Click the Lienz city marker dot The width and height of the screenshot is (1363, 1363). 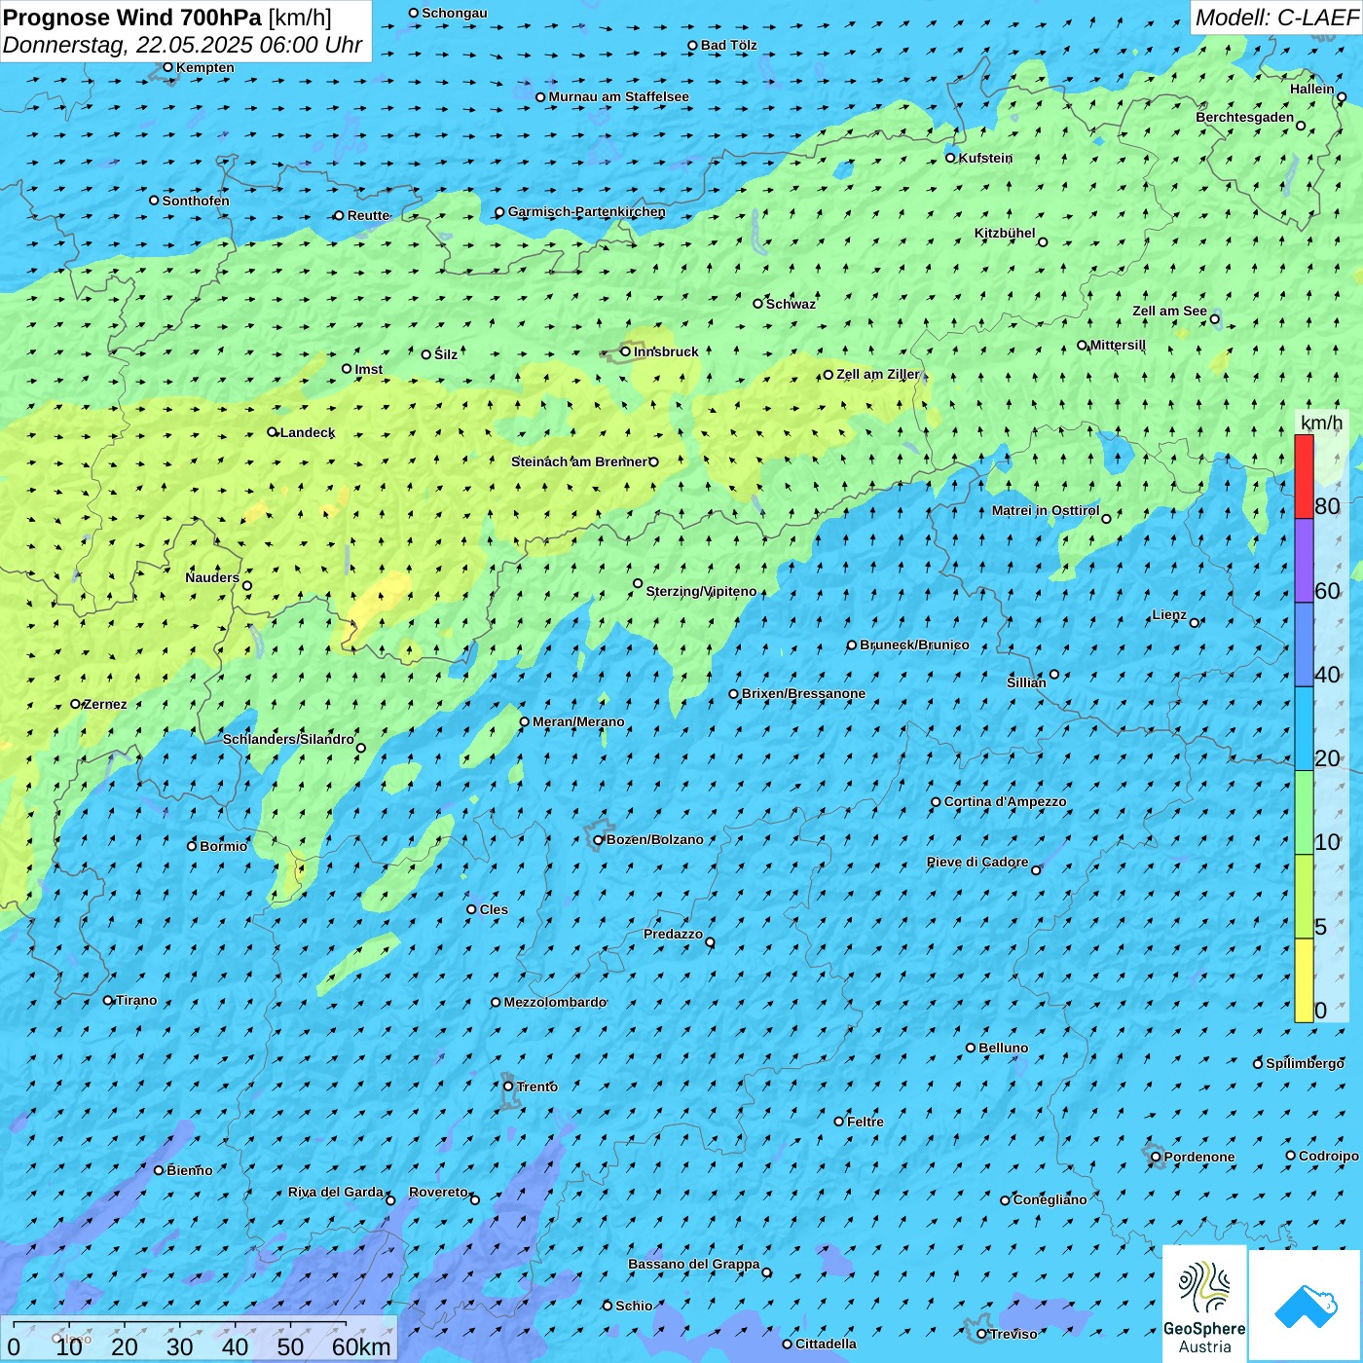(1195, 623)
